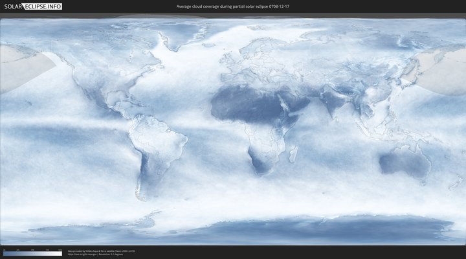Image resolution: width=466 pixels, height=259 pixels.
Task: Click the 0% label on the cloud legend
Action: 4,250
